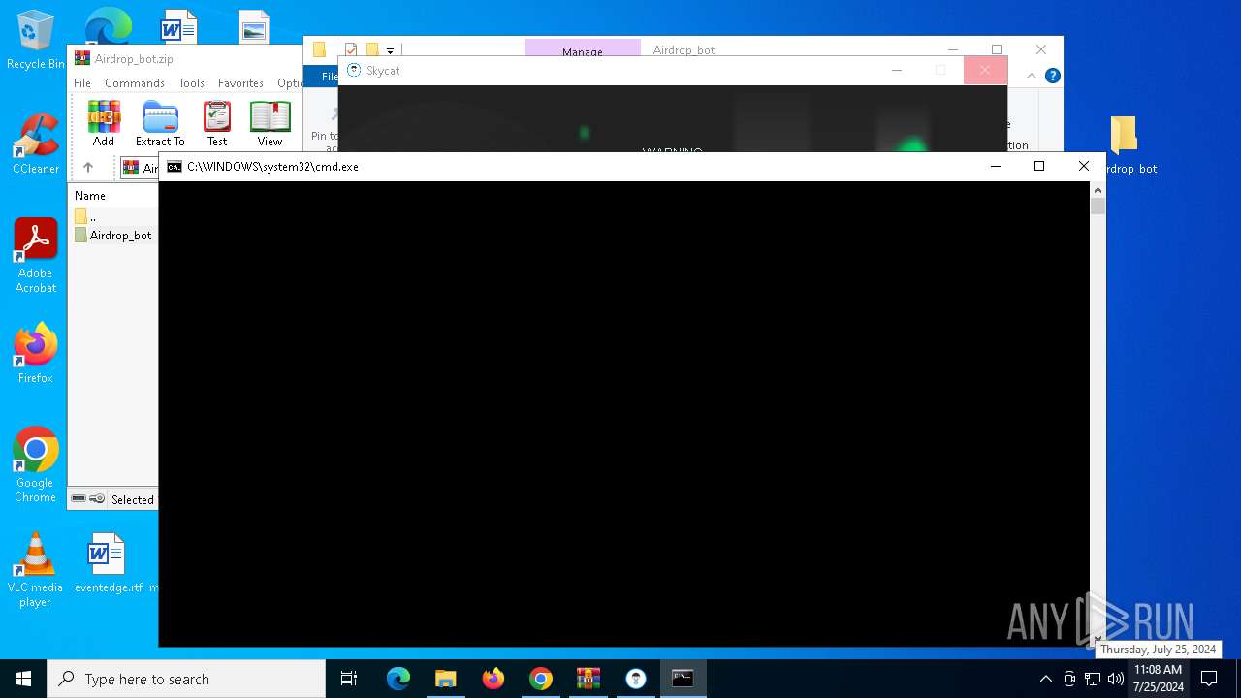The height and width of the screenshot is (698, 1241).
Task: Open the Favorites menu in WinRAR
Action: click(x=240, y=83)
